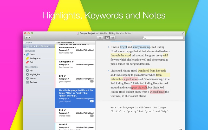Click the document icon in window title
Screen dimensions: 208x130
(x=78, y=33)
